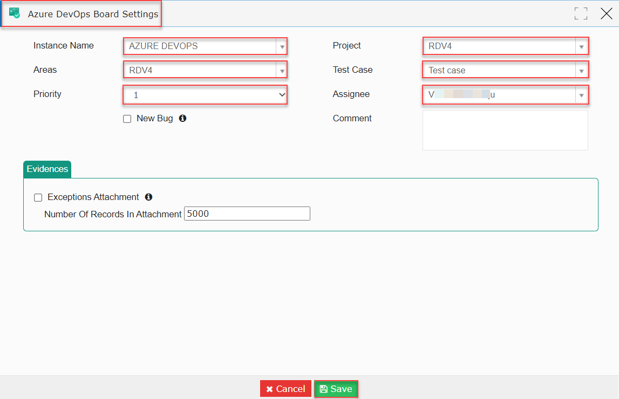Image resolution: width=619 pixels, height=399 pixels.
Task: Toggle fullscreen with the expand icon
Action: click(x=581, y=13)
